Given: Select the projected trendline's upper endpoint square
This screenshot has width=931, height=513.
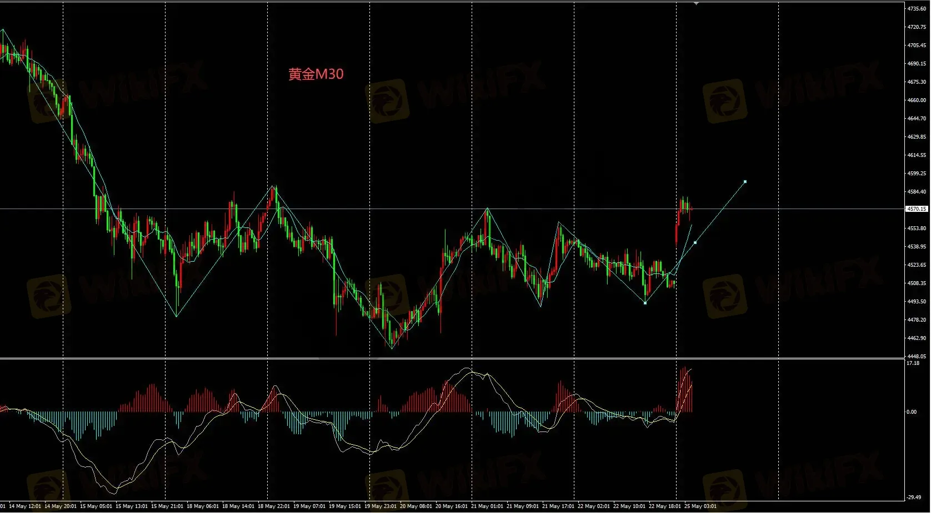Looking at the screenshot, I should 745,181.
